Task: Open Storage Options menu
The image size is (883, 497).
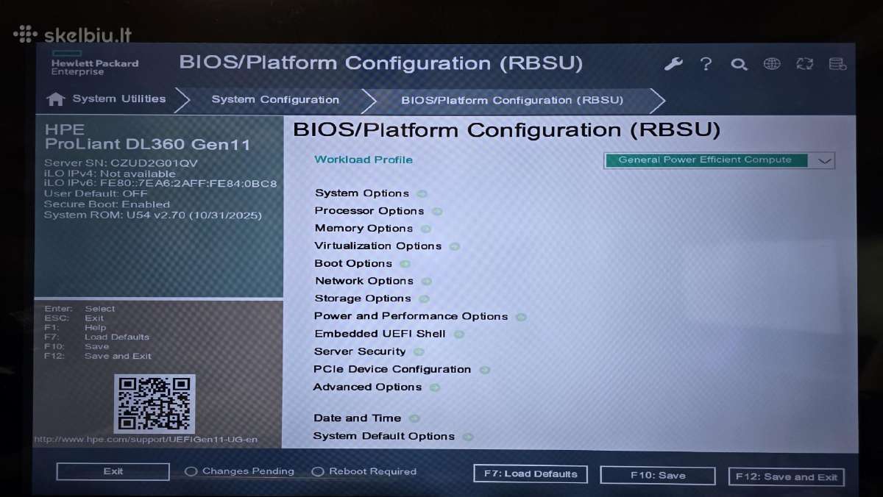Action: point(363,298)
